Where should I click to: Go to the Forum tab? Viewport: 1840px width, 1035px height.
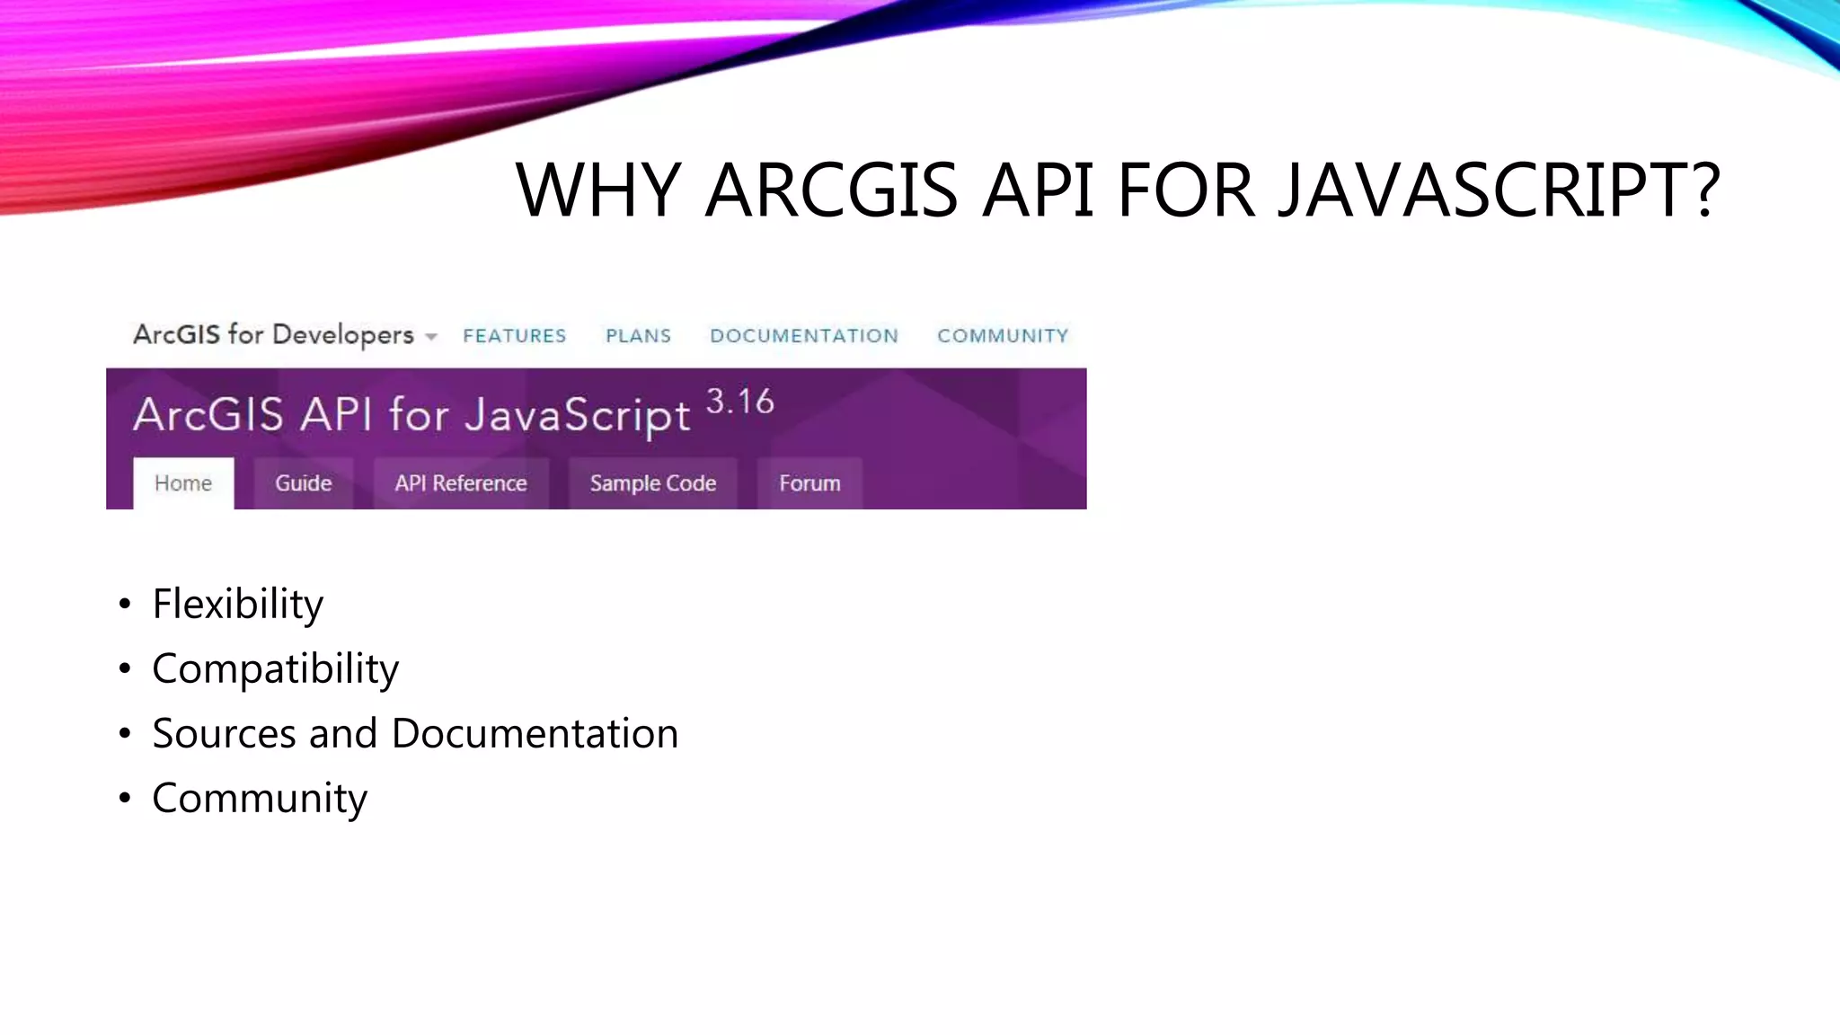[x=809, y=483]
